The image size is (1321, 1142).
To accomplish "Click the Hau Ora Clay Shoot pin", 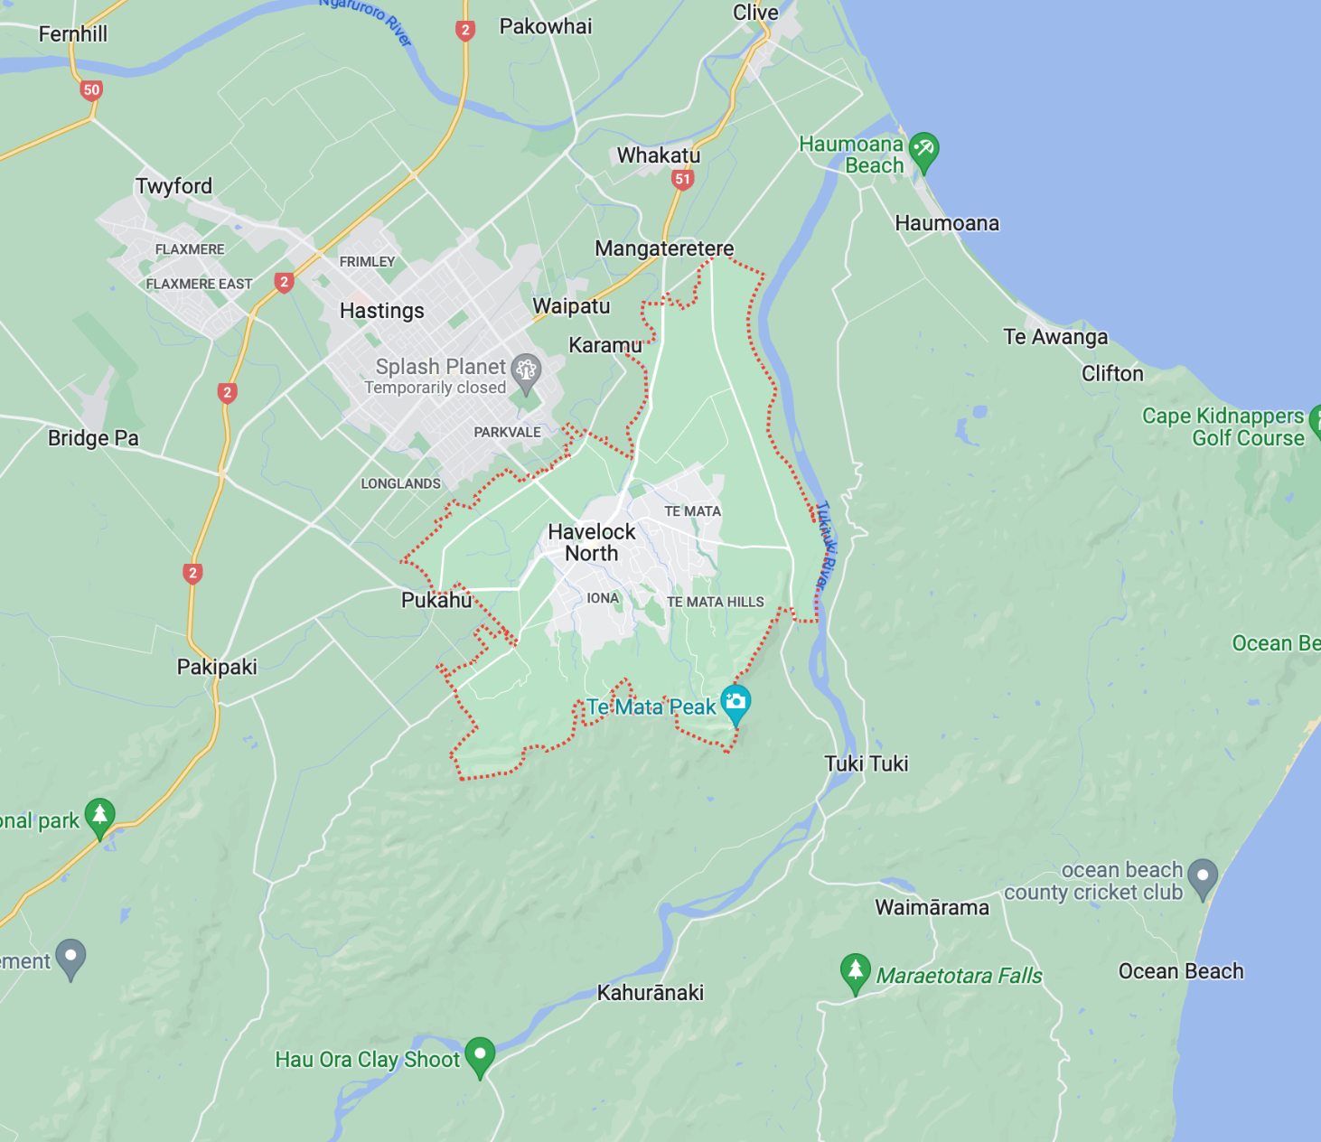I will [480, 1056].
